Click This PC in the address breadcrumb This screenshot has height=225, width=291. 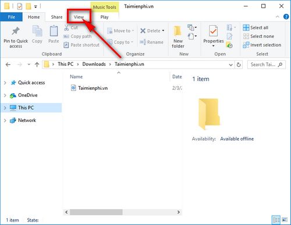(x=66, y=64)
